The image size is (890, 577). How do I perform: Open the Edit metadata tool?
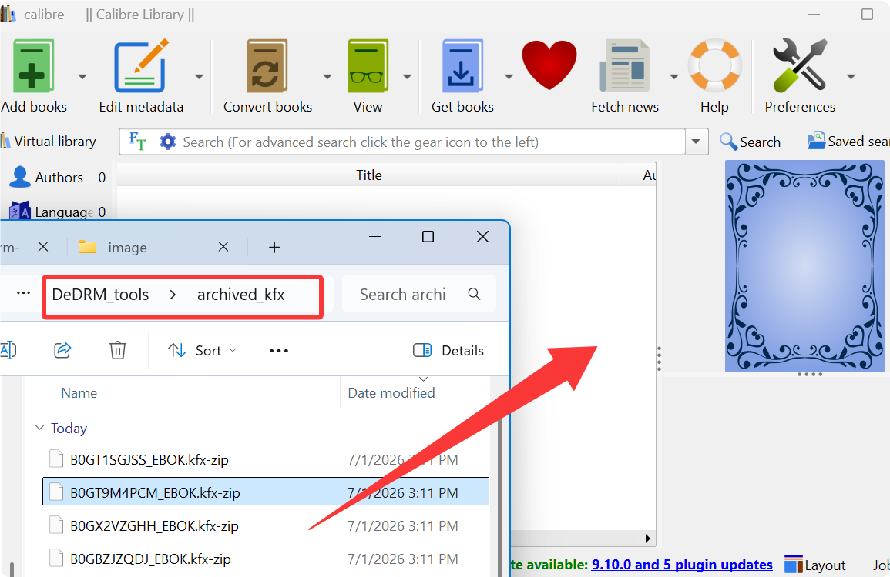coord(141,75)
